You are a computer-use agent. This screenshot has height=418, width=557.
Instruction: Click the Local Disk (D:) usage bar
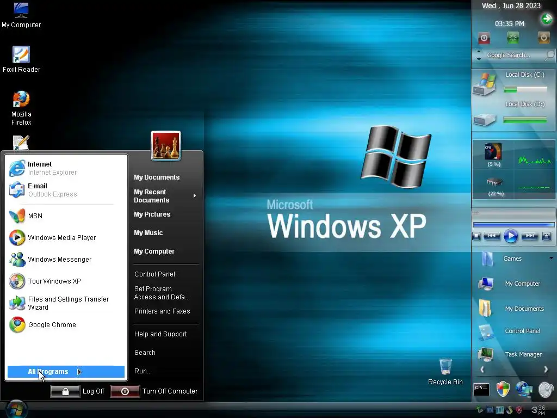[x=525, y=120]
